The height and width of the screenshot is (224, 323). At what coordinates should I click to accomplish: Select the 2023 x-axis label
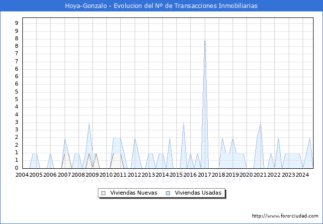288,175
